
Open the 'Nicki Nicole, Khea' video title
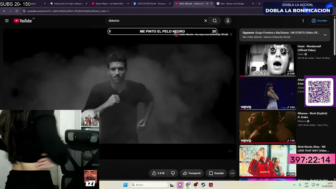point(313,149)
